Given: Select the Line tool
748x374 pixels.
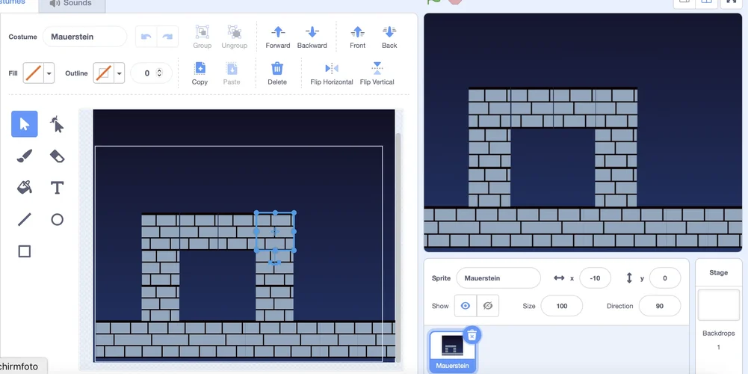Looking at the screenshot, I should click(x=24, y=219).
